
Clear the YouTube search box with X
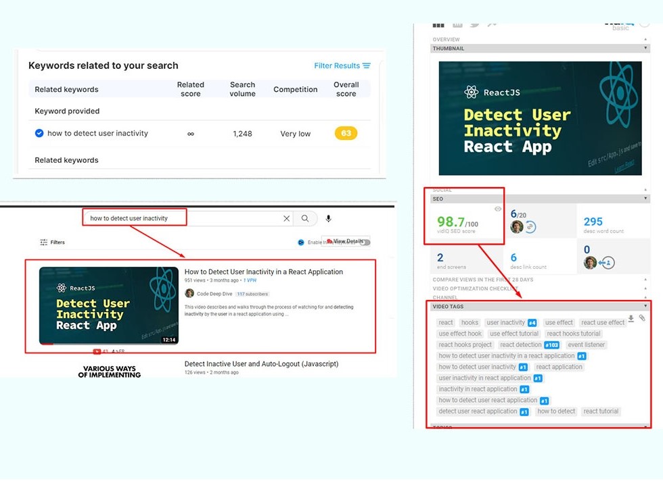coord(286,218)
